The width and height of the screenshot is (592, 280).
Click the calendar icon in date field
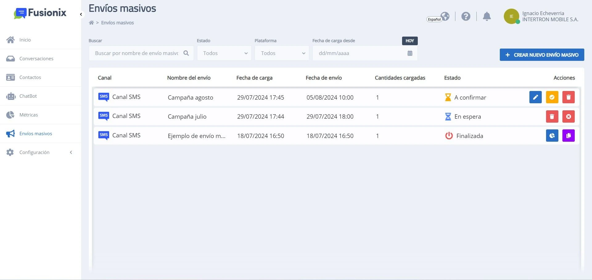410,53
